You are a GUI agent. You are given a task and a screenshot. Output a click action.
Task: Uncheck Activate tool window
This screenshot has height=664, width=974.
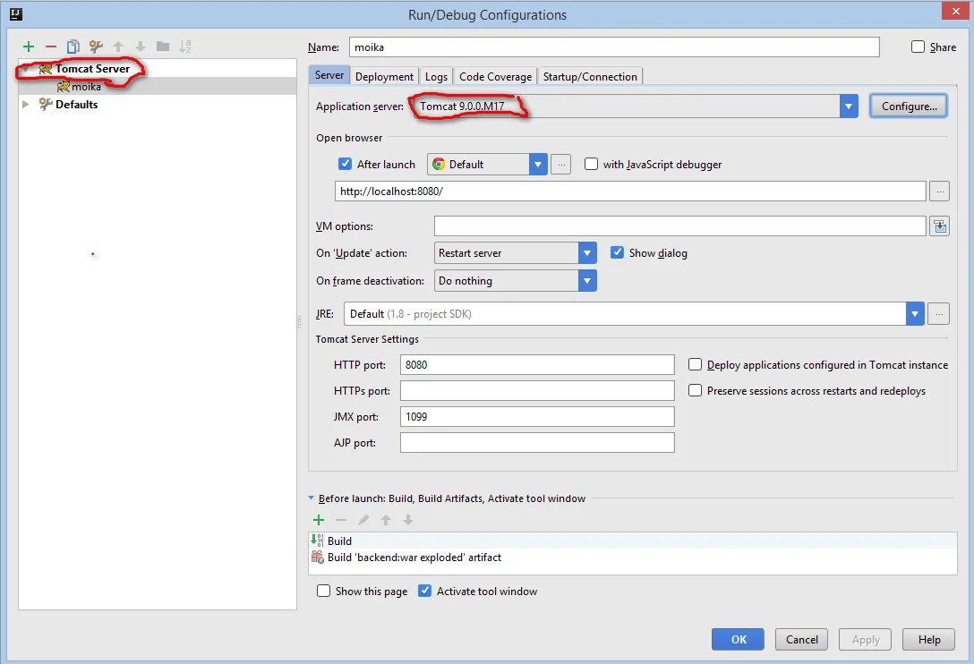point(424,591)
